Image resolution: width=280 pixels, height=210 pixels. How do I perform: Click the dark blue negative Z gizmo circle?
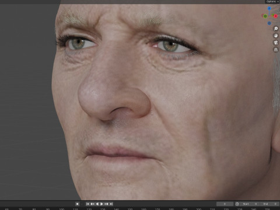tap(269, 23)
